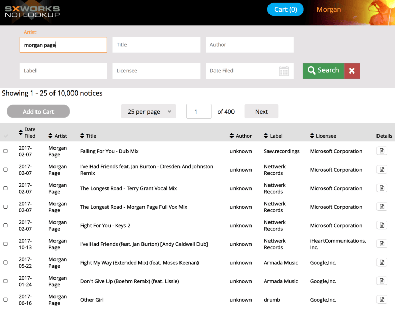
Task: Click the 'of 400' page count text
Action: click(x=226, y=111)
